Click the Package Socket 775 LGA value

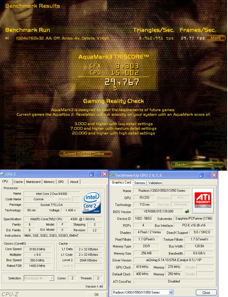[52, 205]
